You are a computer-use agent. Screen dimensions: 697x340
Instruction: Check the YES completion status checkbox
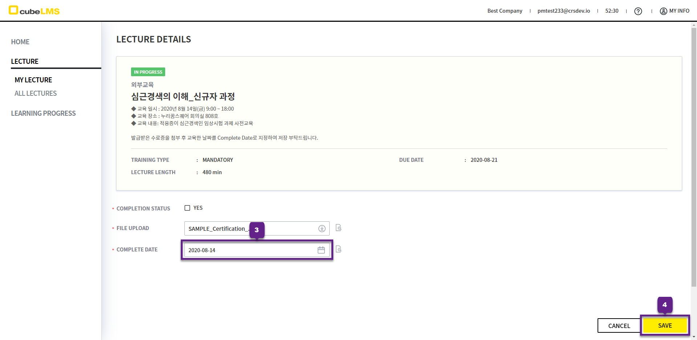pyautogui.click(x=187, y=208)
